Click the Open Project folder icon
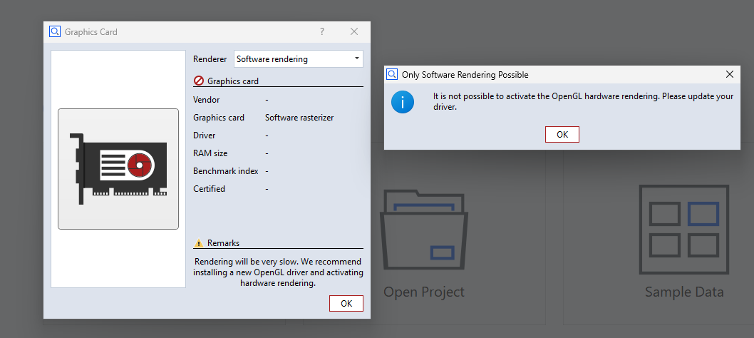 (423, 232)
